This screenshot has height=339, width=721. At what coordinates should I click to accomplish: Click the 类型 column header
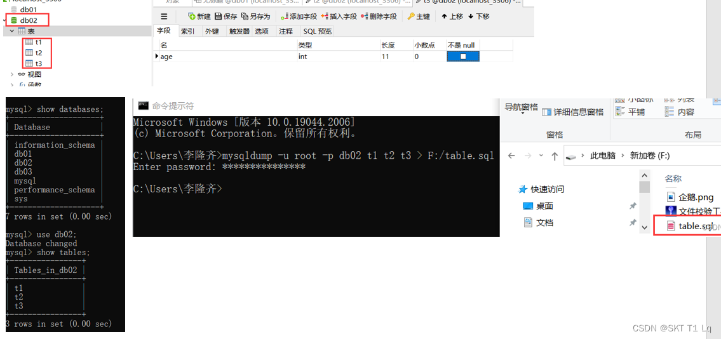pyautogui.click(x=338, y=45)
